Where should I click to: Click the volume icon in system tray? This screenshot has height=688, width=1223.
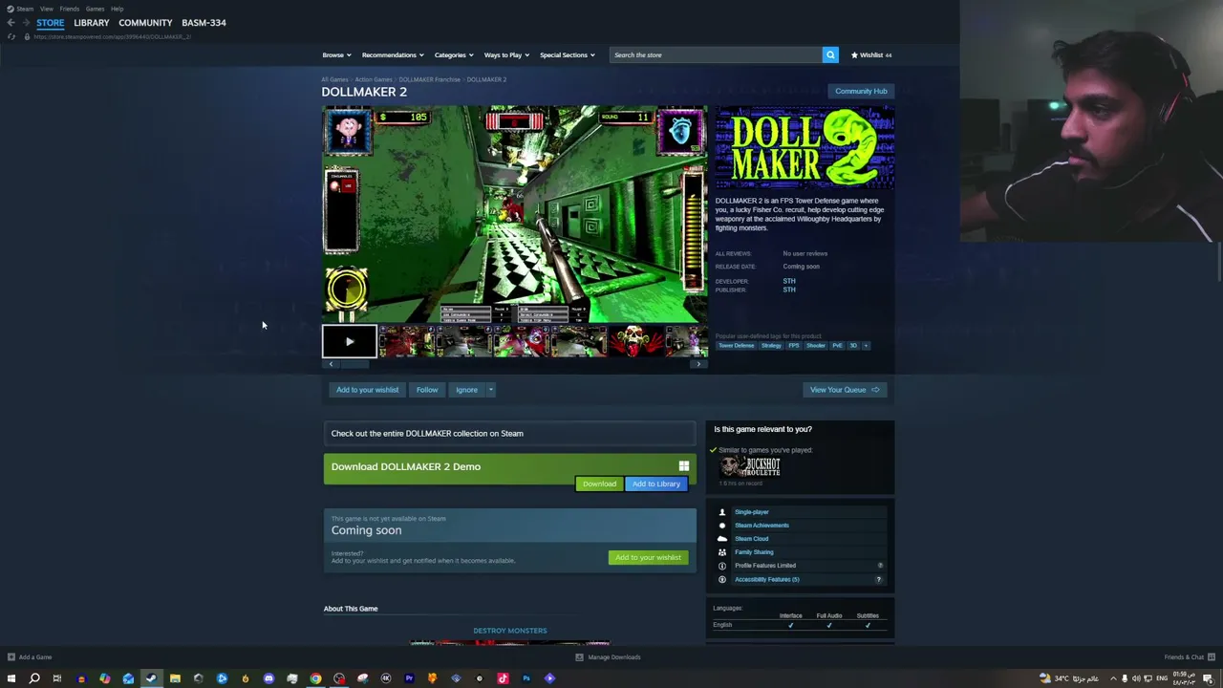click(x=1136, y=678)
